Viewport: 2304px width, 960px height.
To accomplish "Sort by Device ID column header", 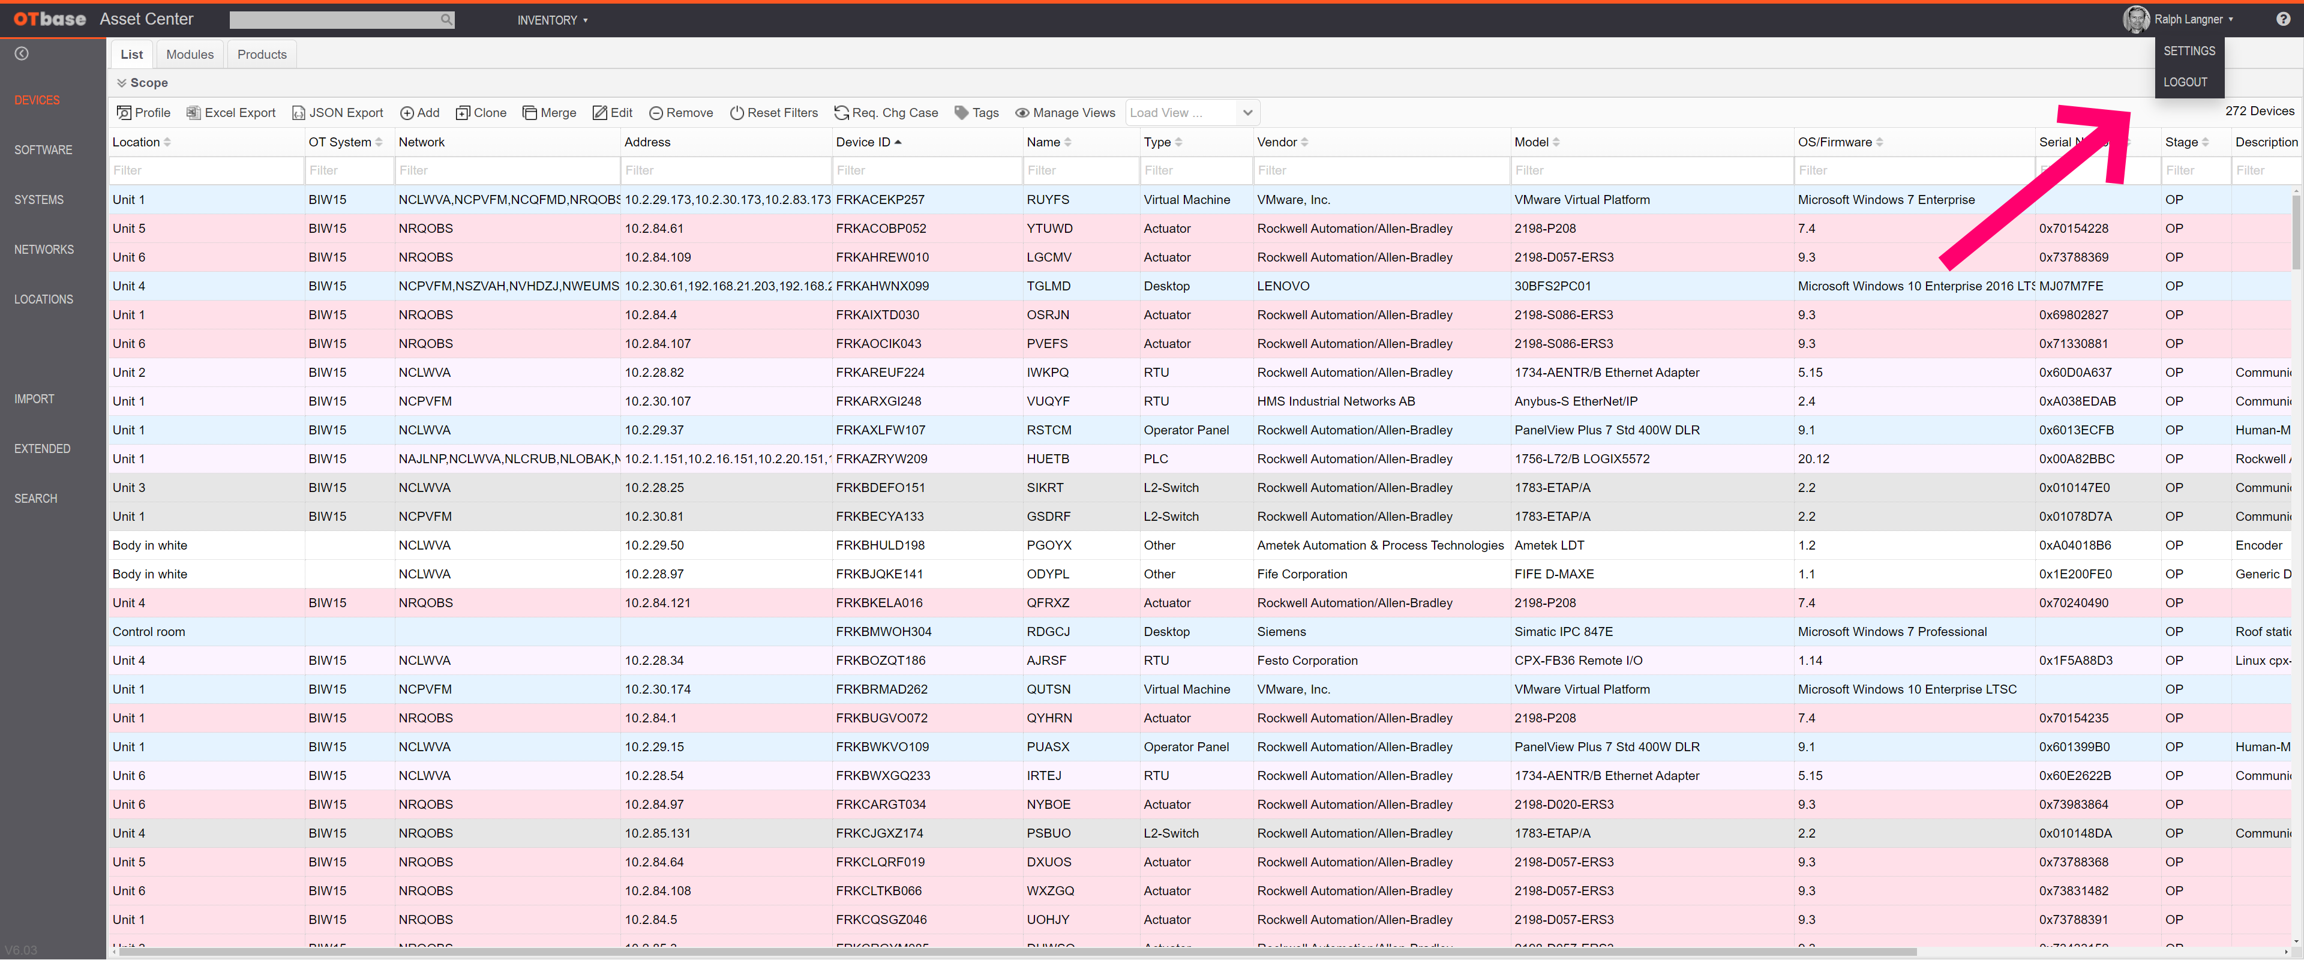I will tap(868, 142).
